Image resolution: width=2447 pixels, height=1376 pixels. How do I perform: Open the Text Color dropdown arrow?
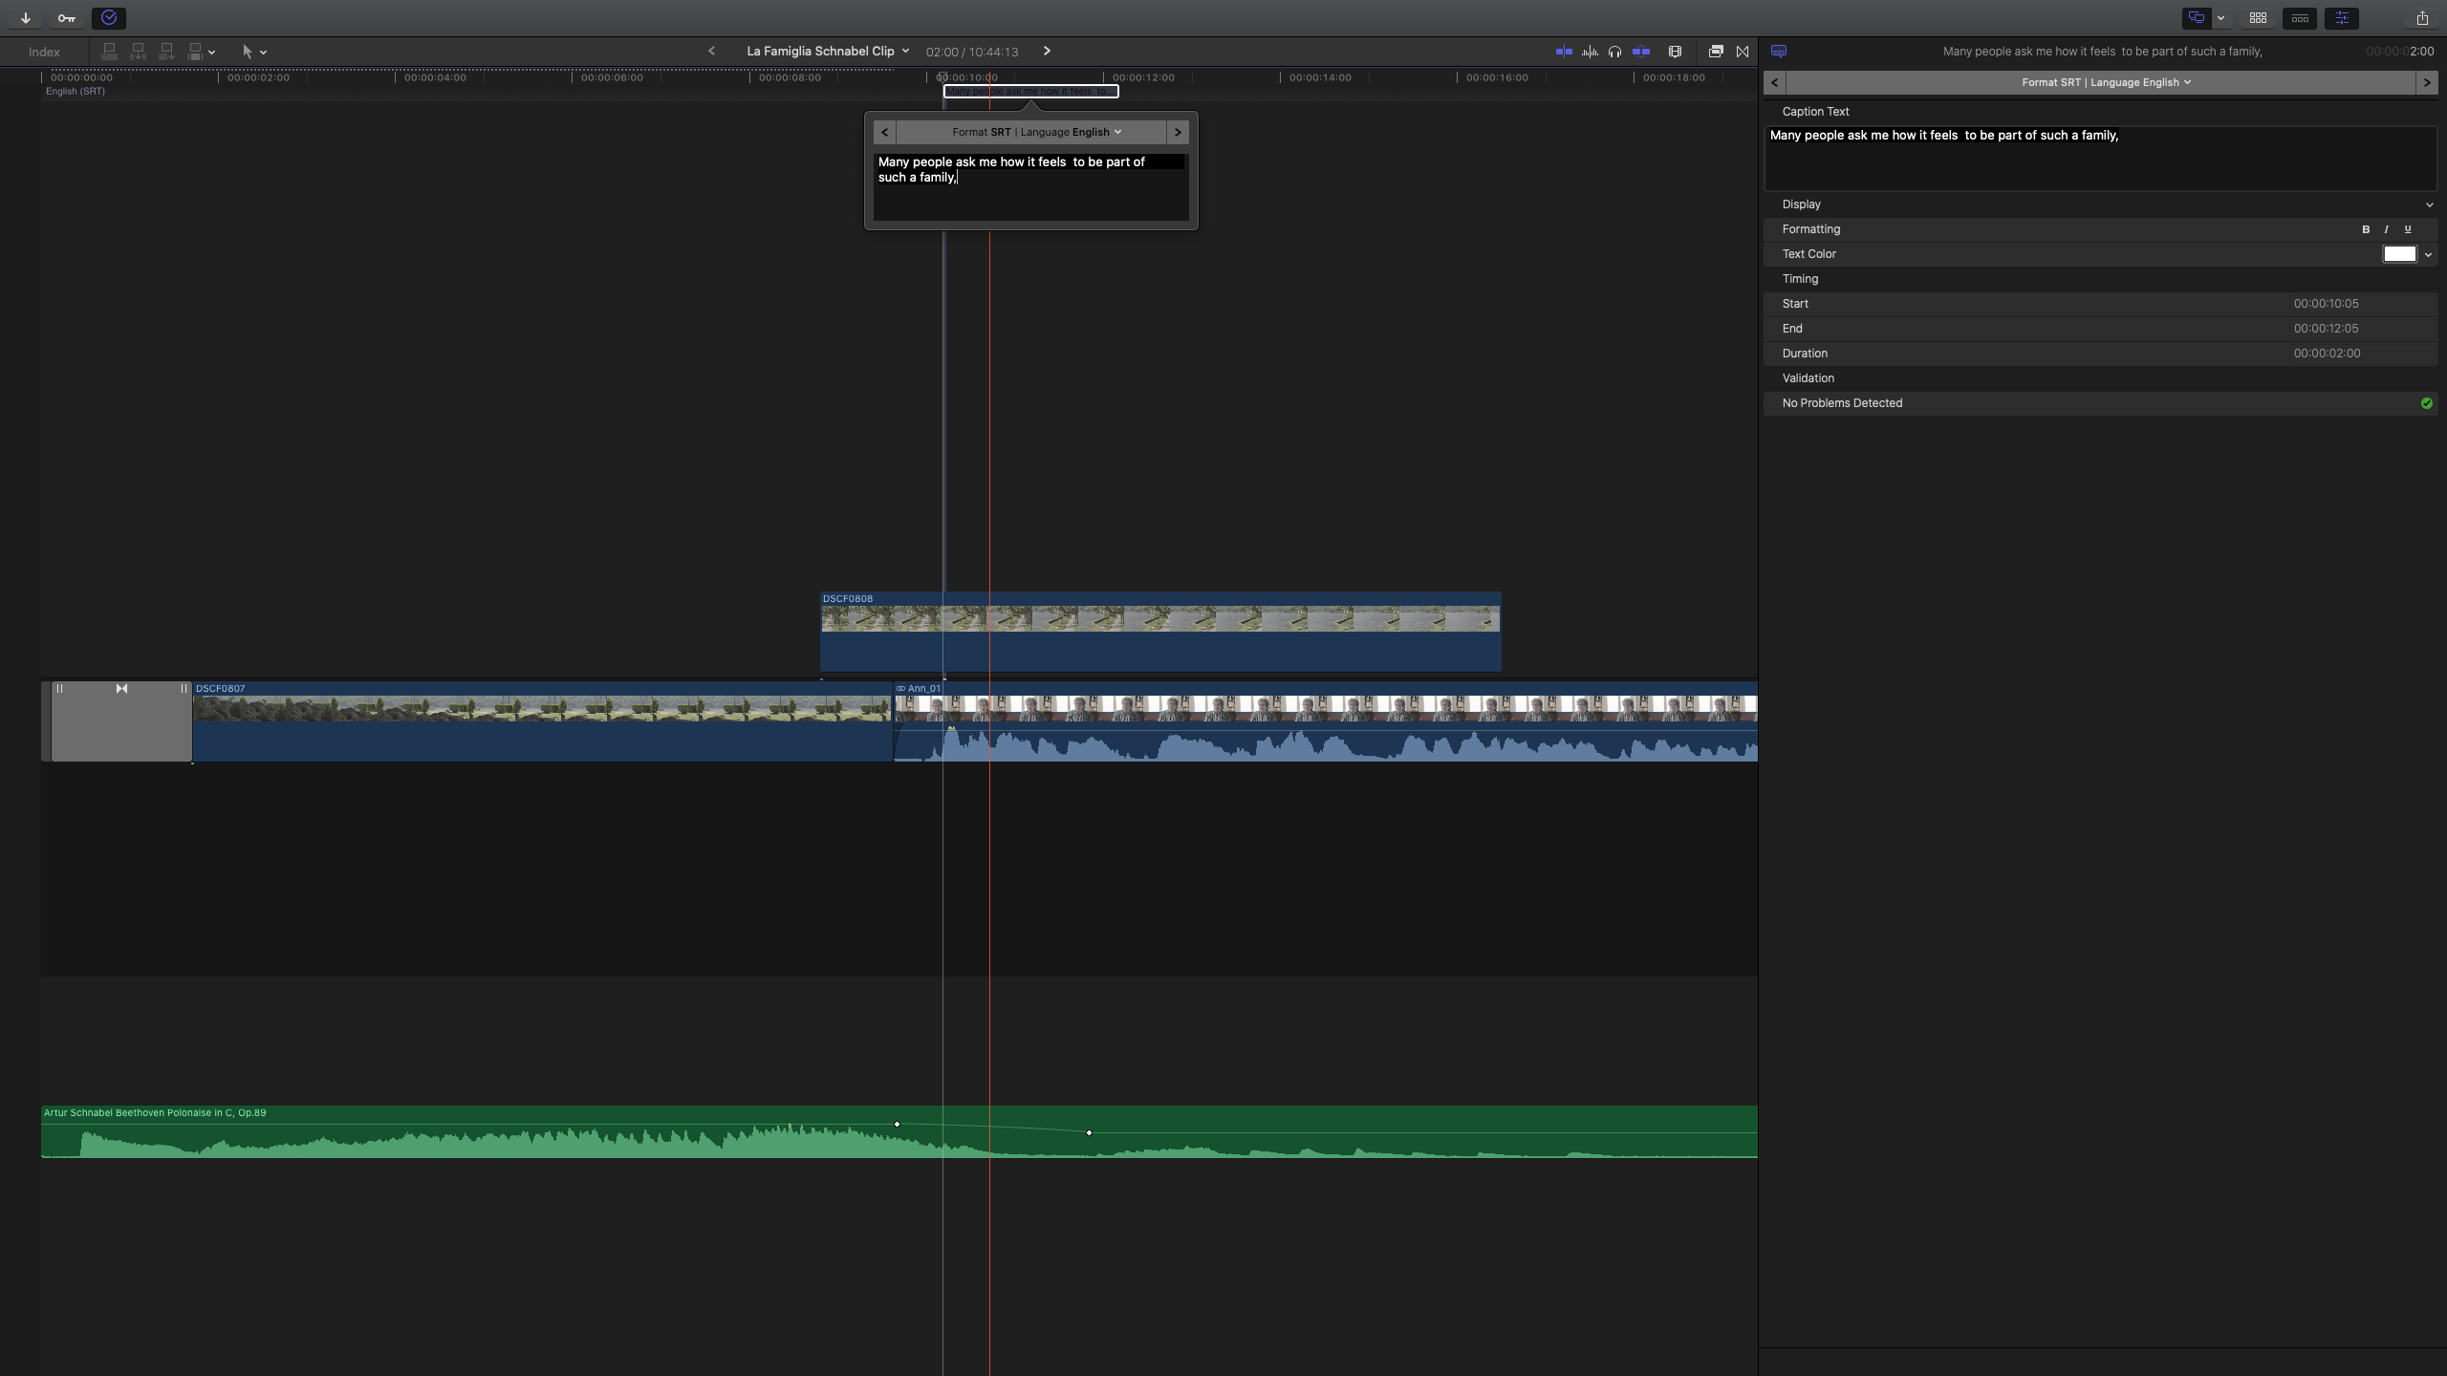coord(2428,254)
